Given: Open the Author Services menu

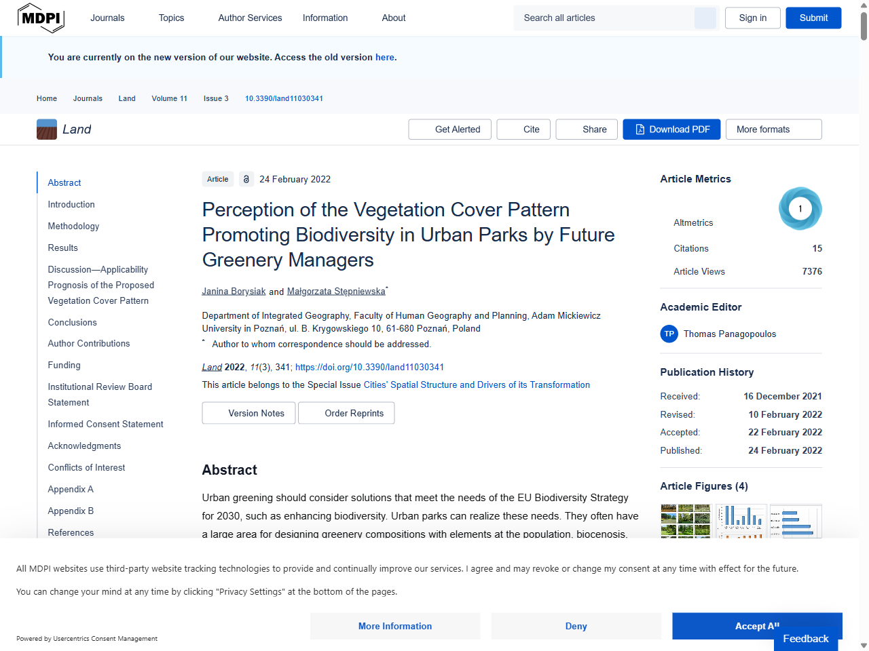Looking at the screenshot, I should tap(250, 18).
